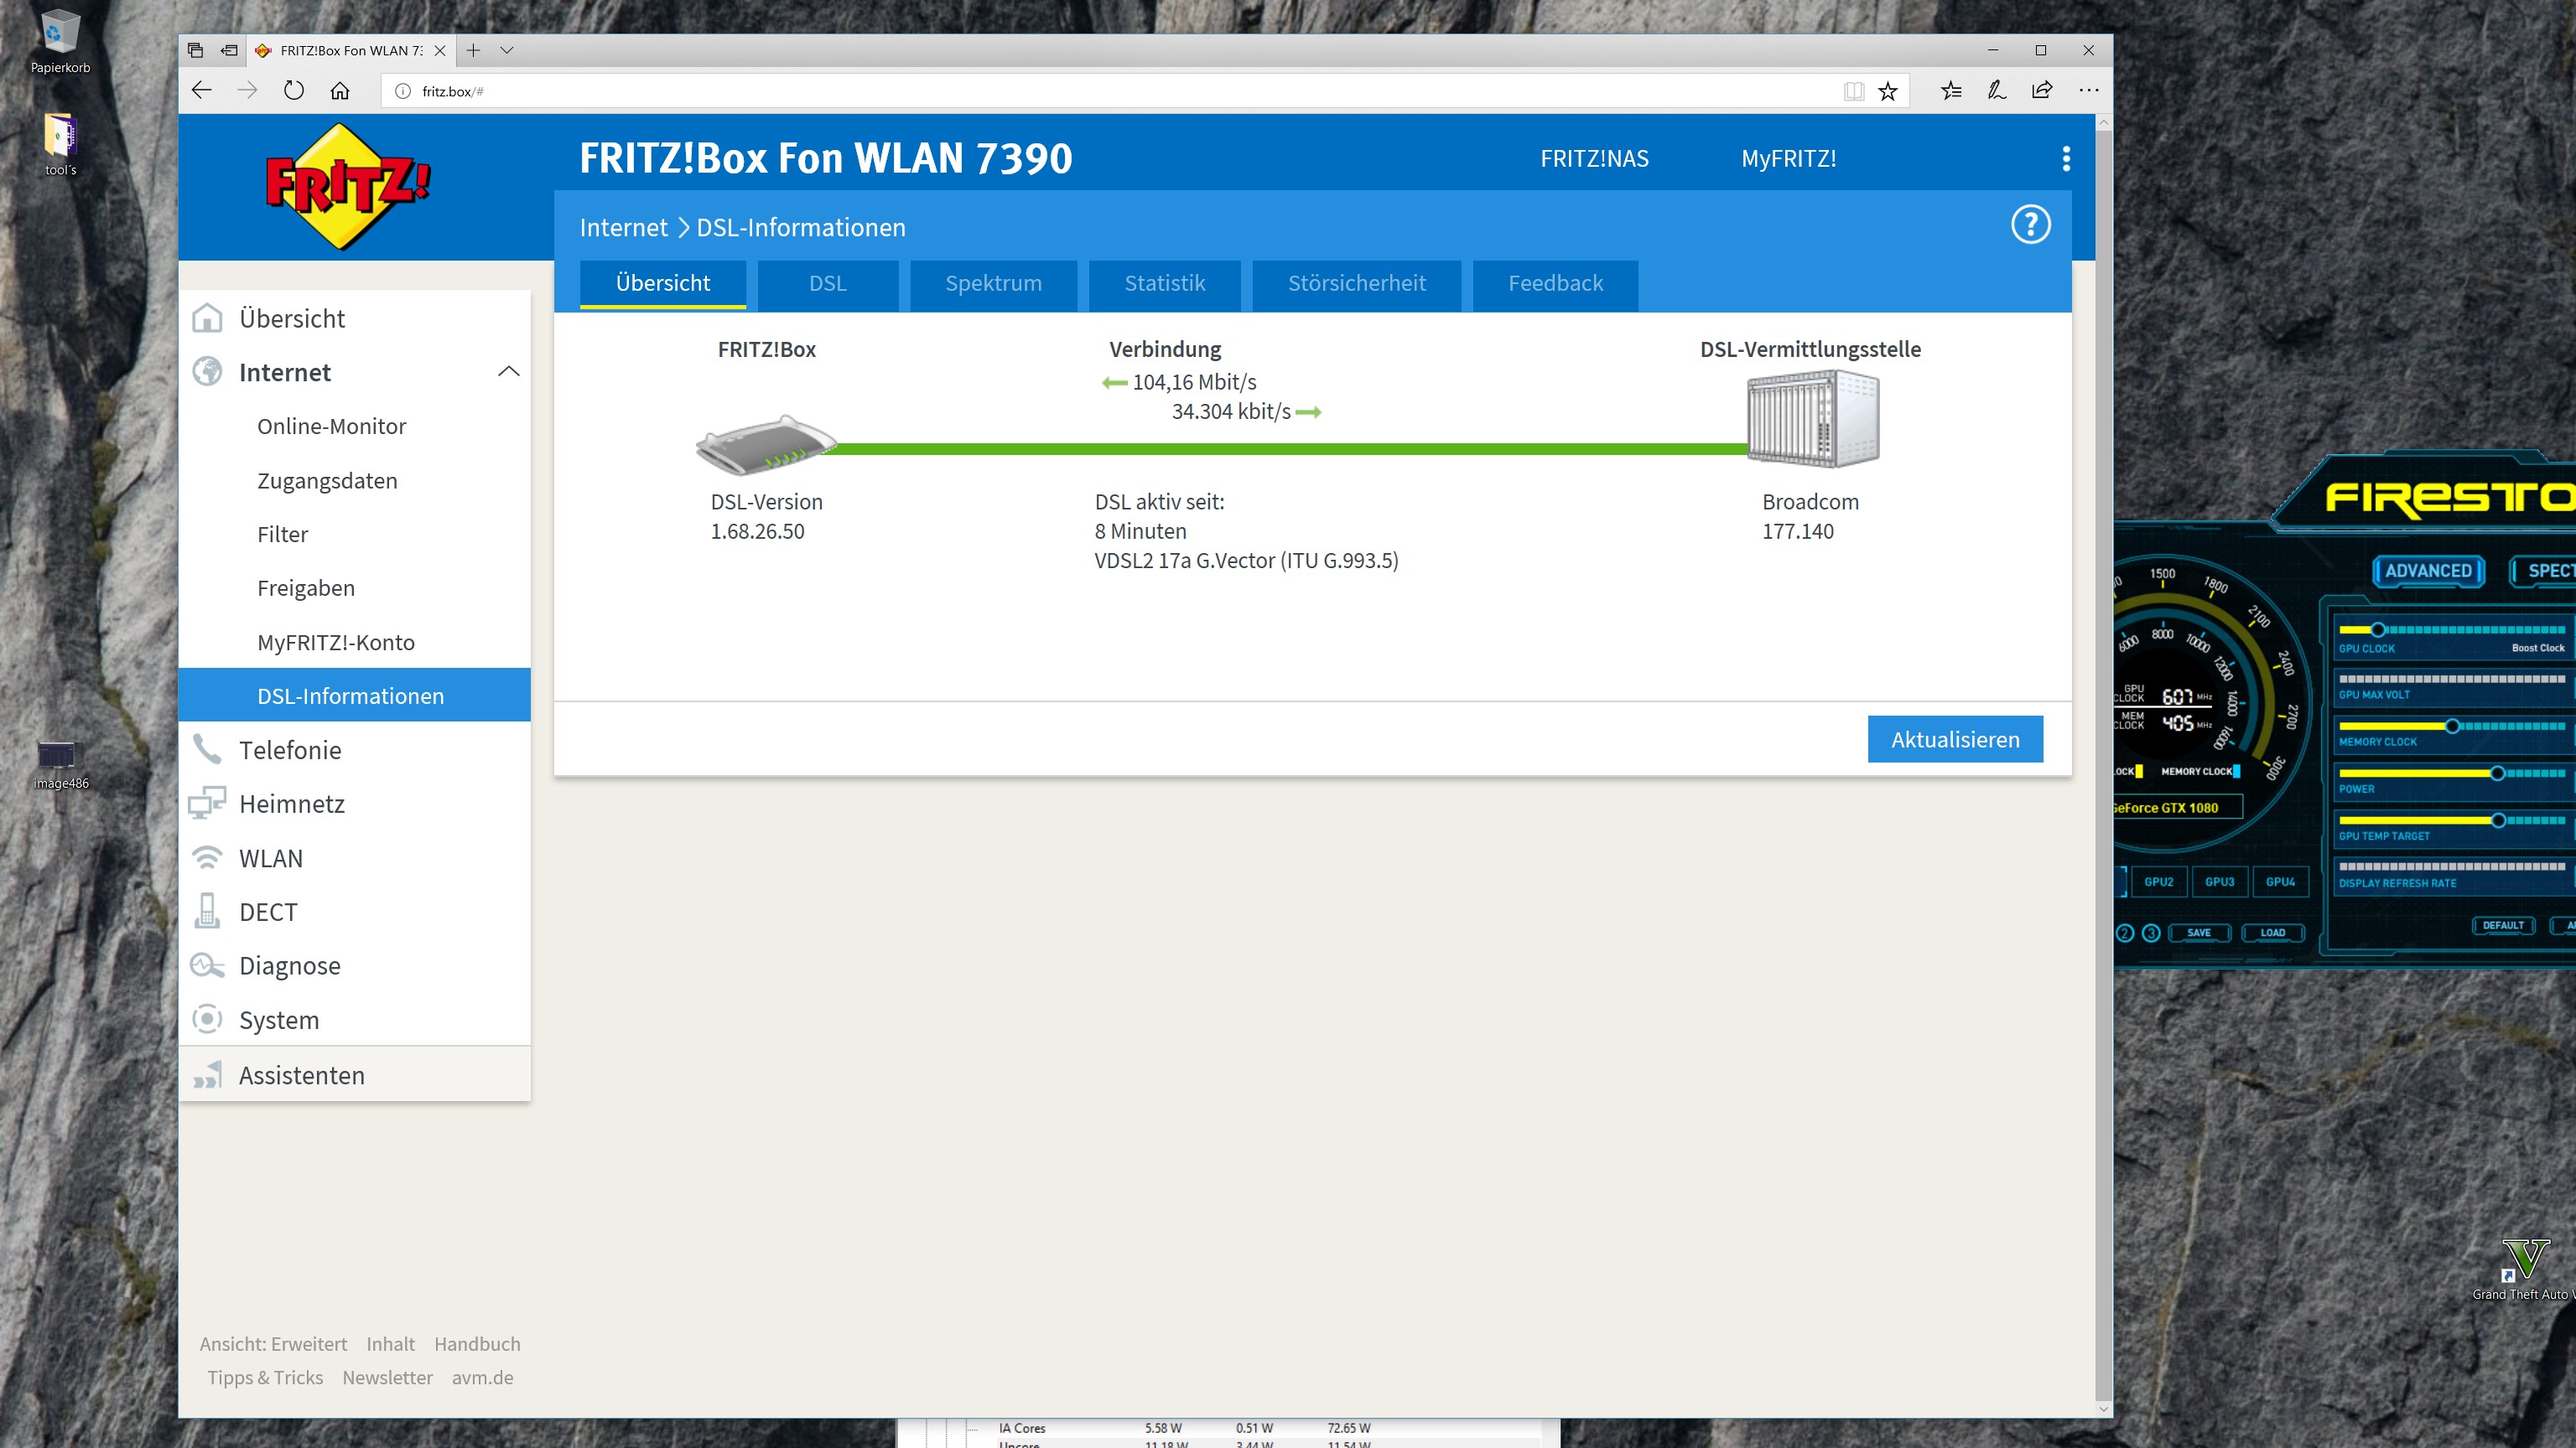Click the browser home icon
Image resolution: width=2576 pixels, height=1448 pixels.
tap(340, 91)
